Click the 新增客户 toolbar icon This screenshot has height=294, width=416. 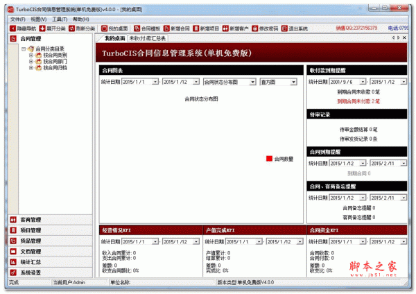point(225,28)
